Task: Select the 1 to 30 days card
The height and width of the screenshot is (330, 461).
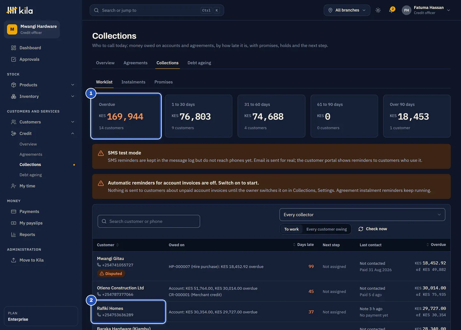Action: click(198, 116)
